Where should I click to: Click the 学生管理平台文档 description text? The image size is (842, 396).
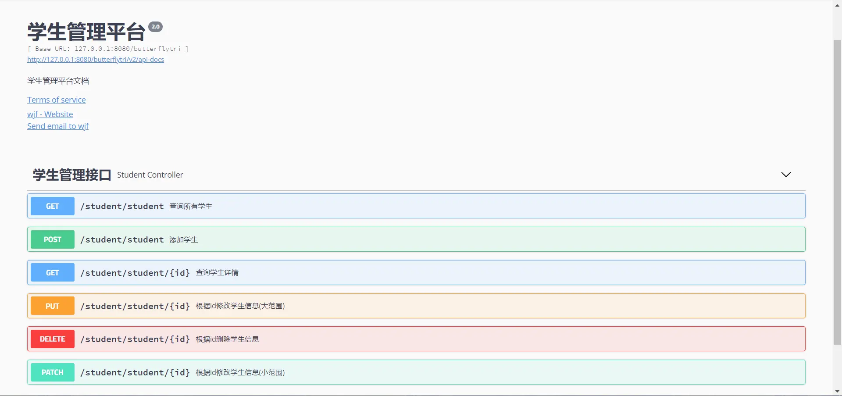pos(58,81)
